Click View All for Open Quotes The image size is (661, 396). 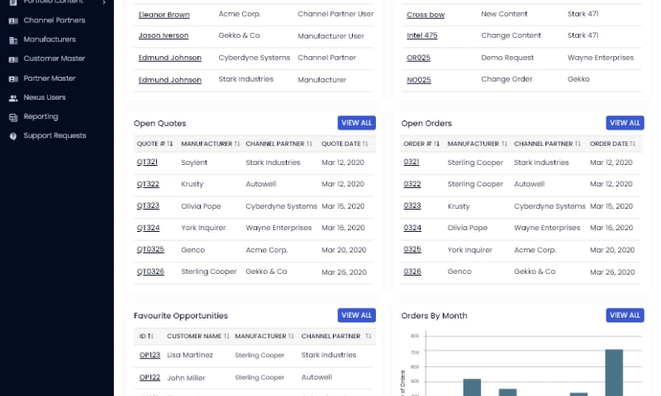click(x=356, y=123)
